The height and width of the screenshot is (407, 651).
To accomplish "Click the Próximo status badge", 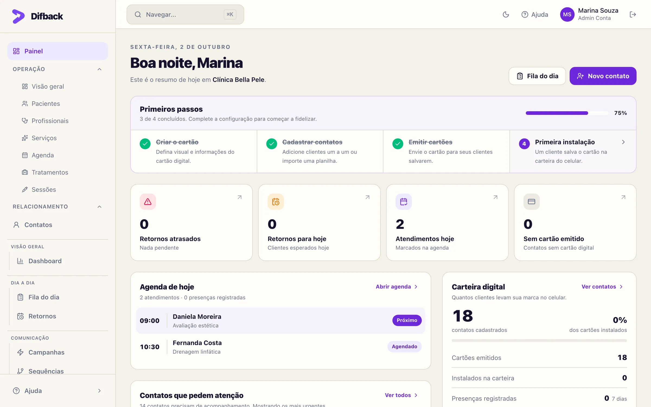I will 407,320.
